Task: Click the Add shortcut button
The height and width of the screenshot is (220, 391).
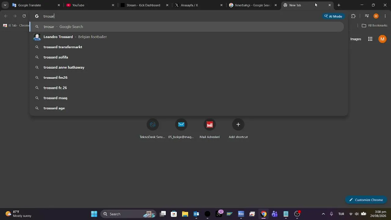Action: click(238, 129)
